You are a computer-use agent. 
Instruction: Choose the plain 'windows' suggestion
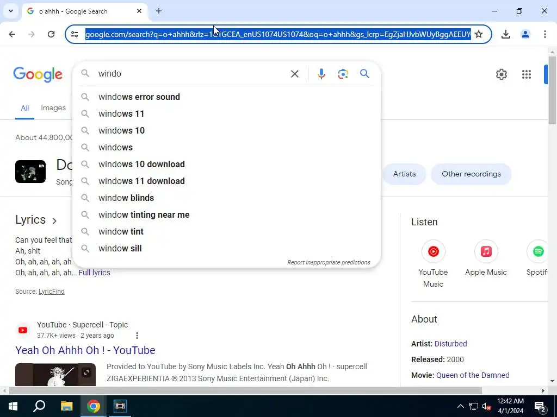tap(226, 148)
